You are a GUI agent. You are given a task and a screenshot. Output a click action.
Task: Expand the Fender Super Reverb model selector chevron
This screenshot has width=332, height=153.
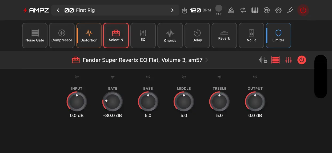207,60
